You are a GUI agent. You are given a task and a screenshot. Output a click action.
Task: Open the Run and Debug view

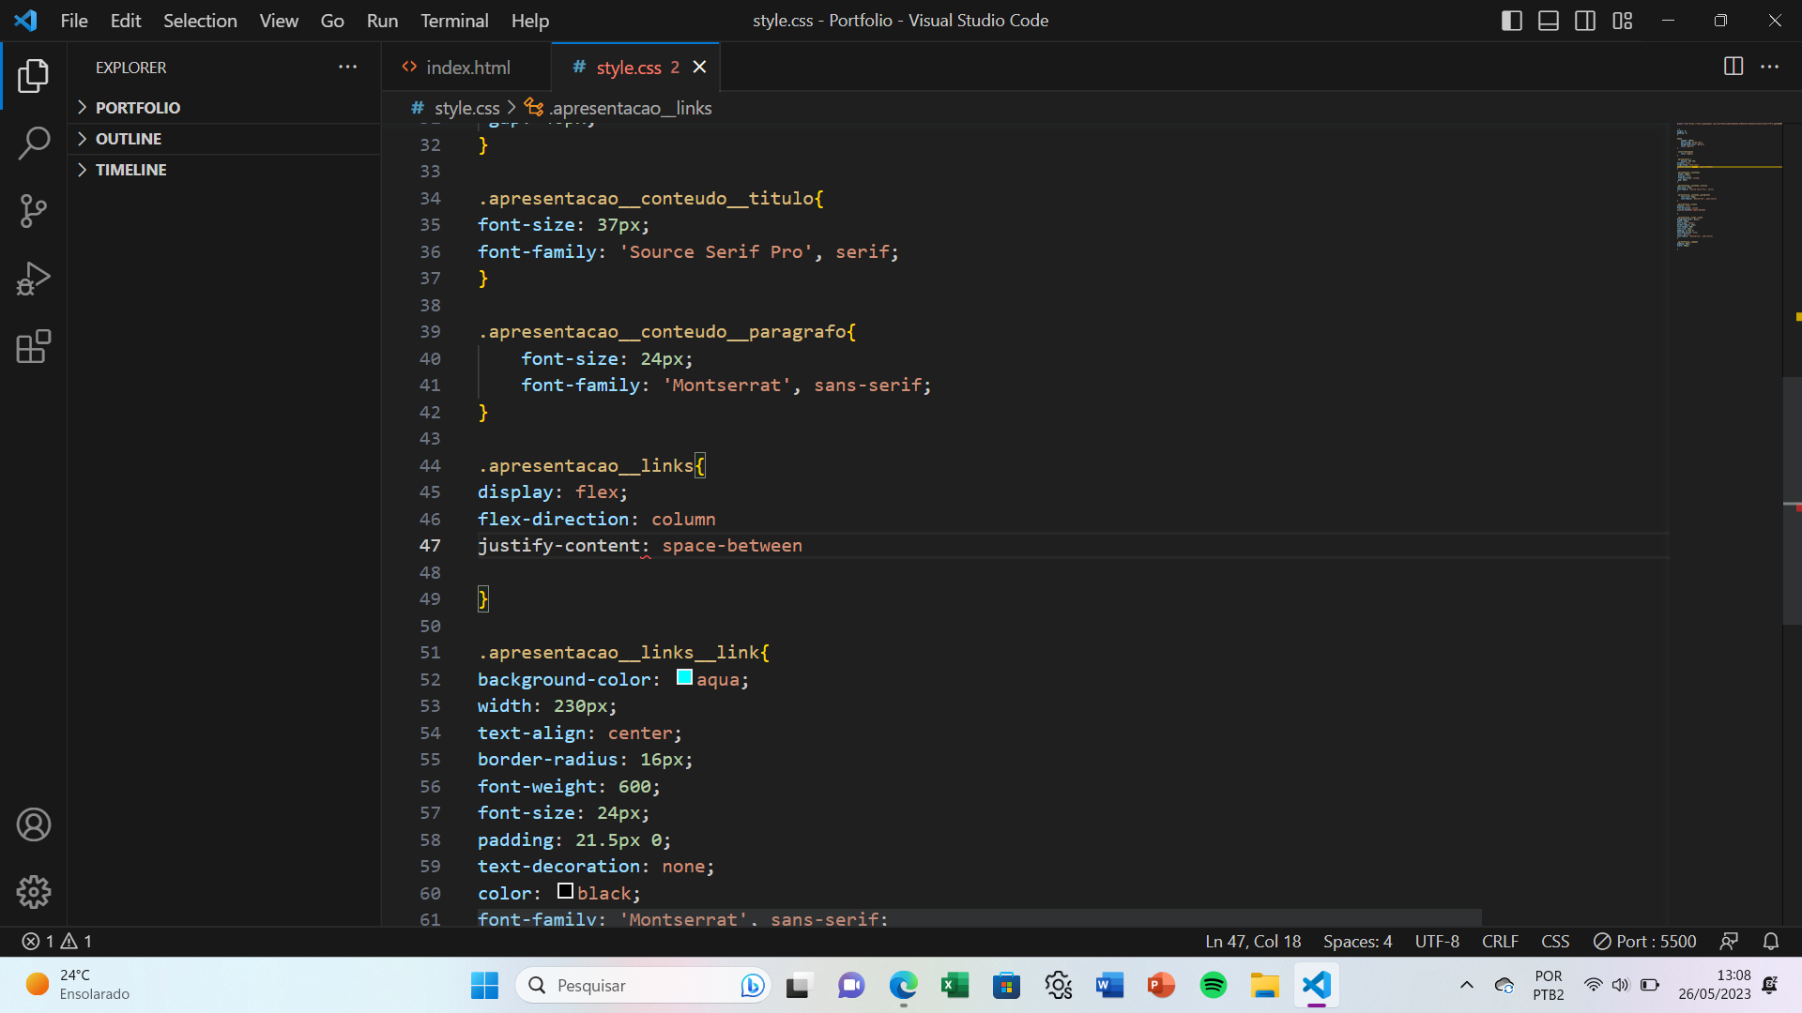point(34,279)
